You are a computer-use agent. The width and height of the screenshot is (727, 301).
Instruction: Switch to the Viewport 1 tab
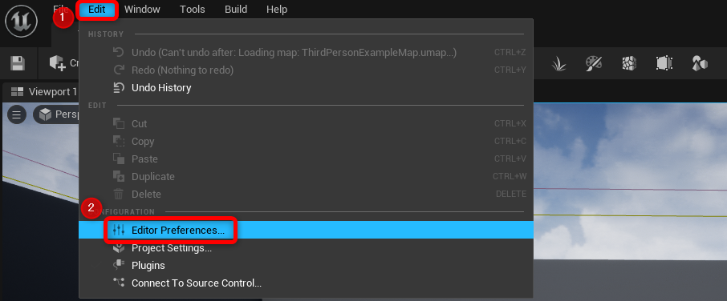pyautogui.click(x=44, y=91)
